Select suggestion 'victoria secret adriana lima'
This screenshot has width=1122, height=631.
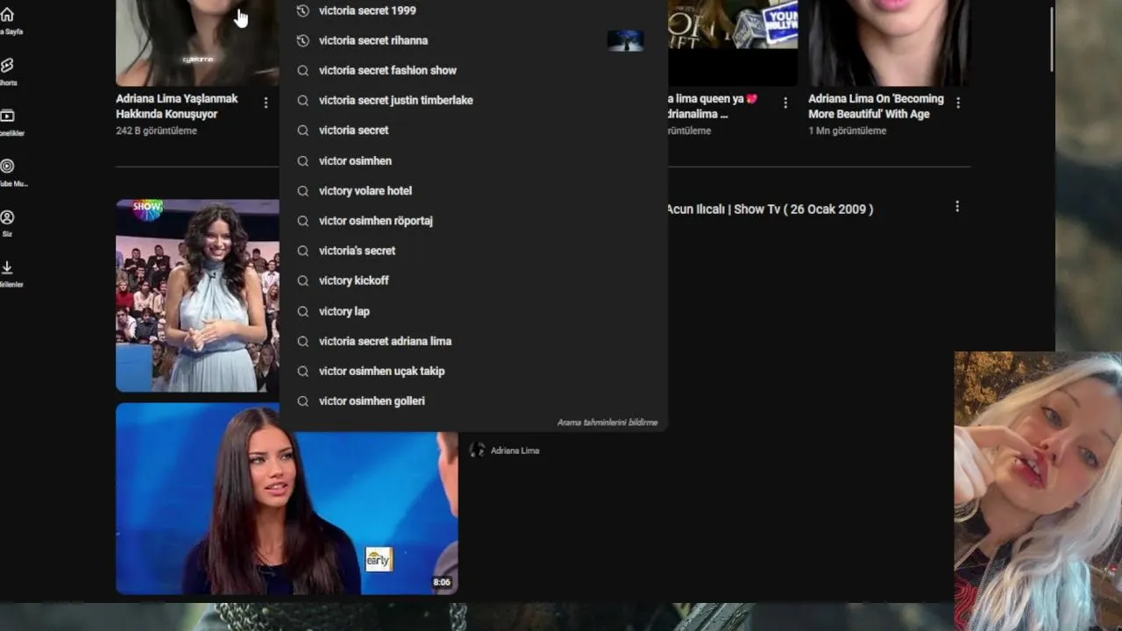473,341
